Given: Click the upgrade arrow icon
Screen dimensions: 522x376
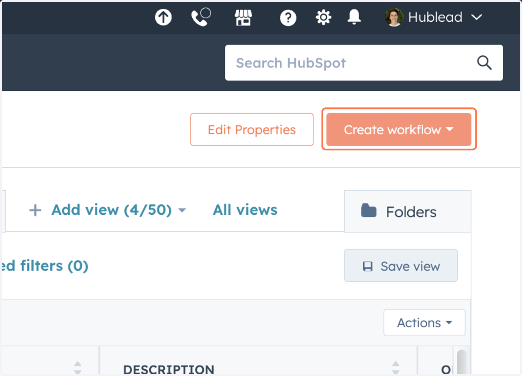Looking at the screenshot, I should [x=164, y=17].
